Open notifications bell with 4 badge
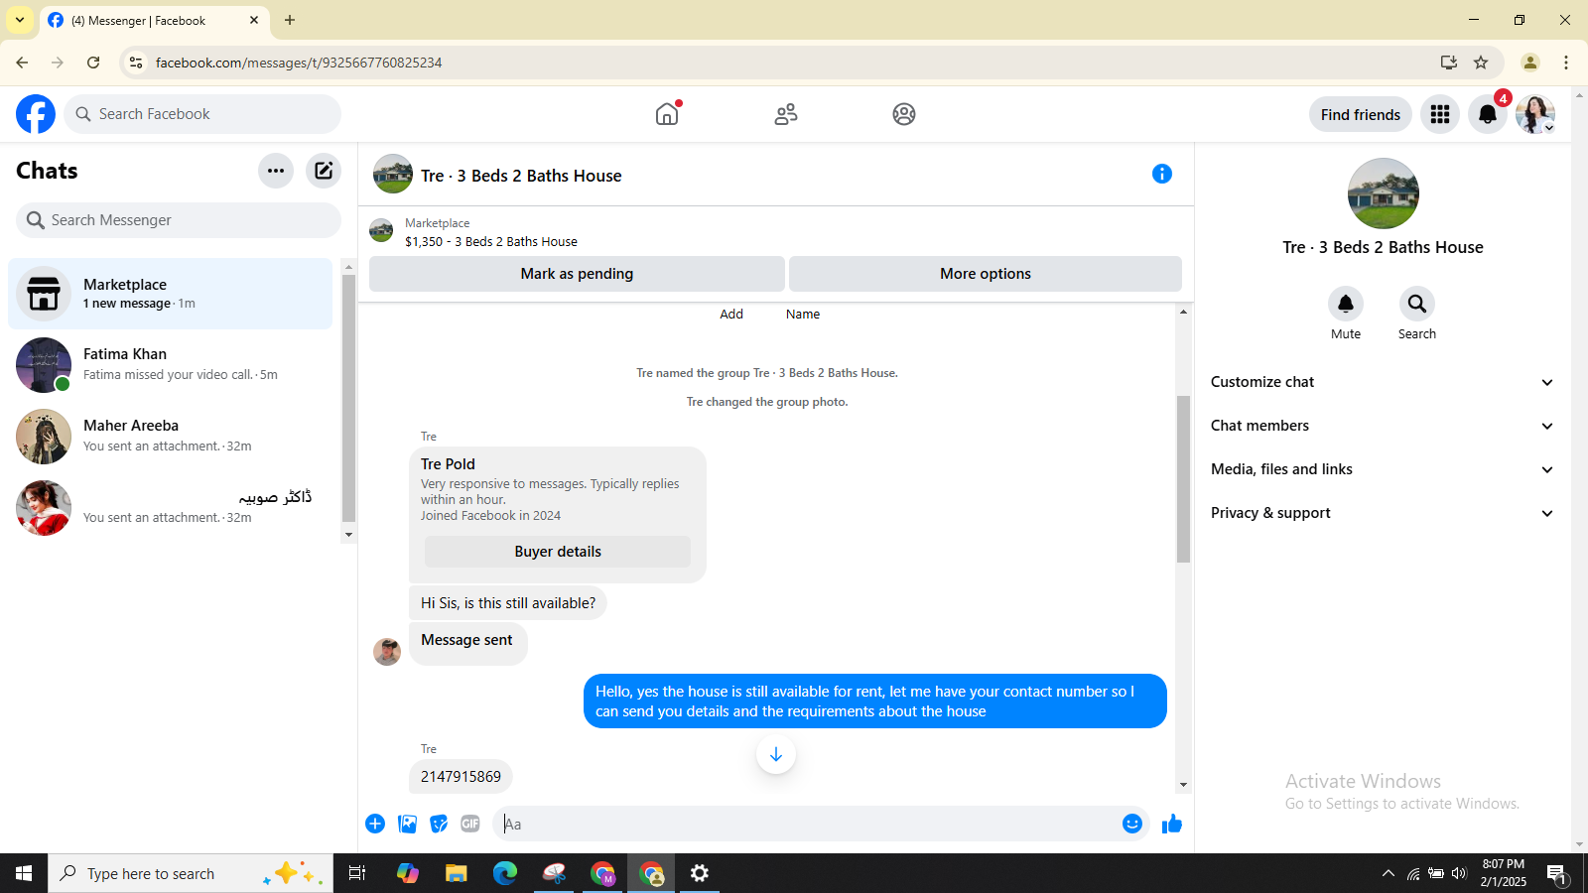The image size is (1588, 893). (1488, 114)
